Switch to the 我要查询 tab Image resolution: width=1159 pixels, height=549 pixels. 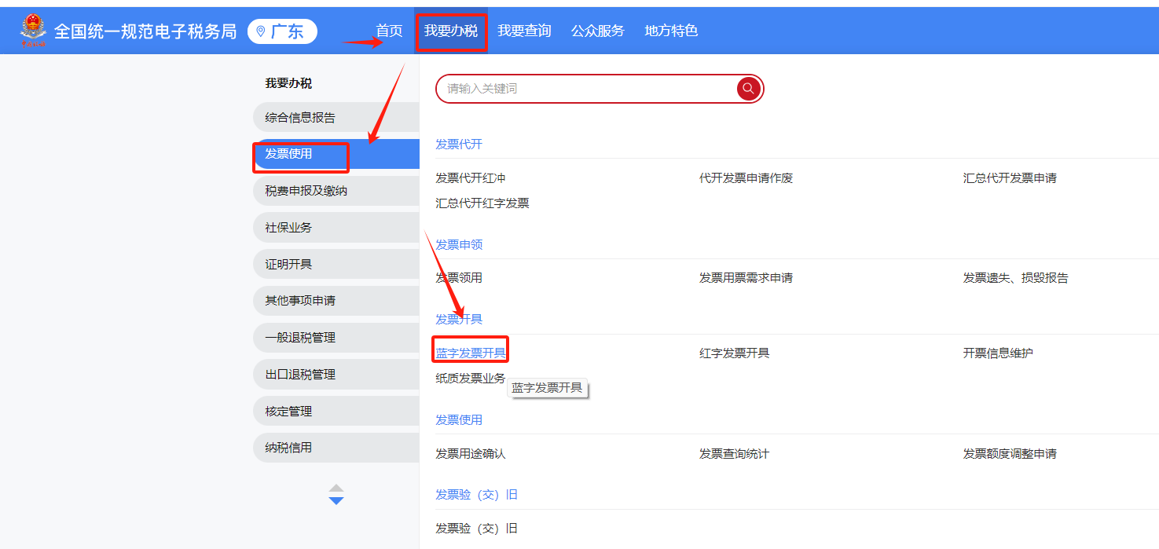tap(524, 31)
